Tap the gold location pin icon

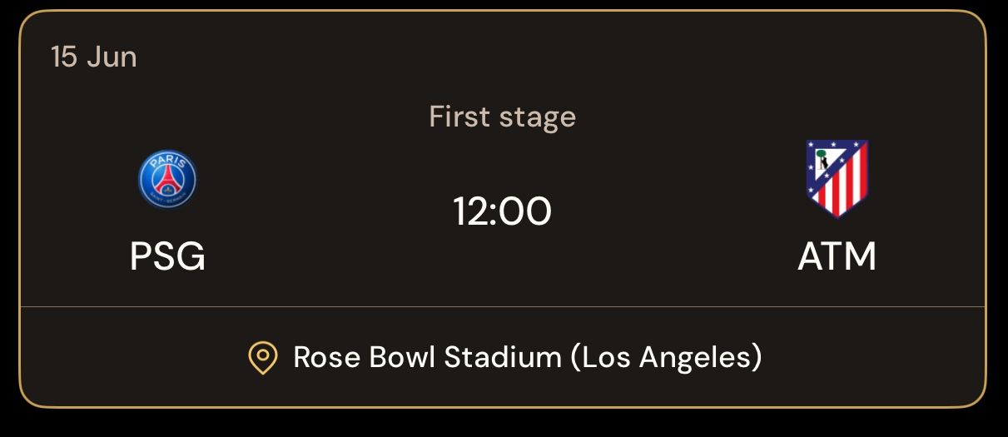263,358
